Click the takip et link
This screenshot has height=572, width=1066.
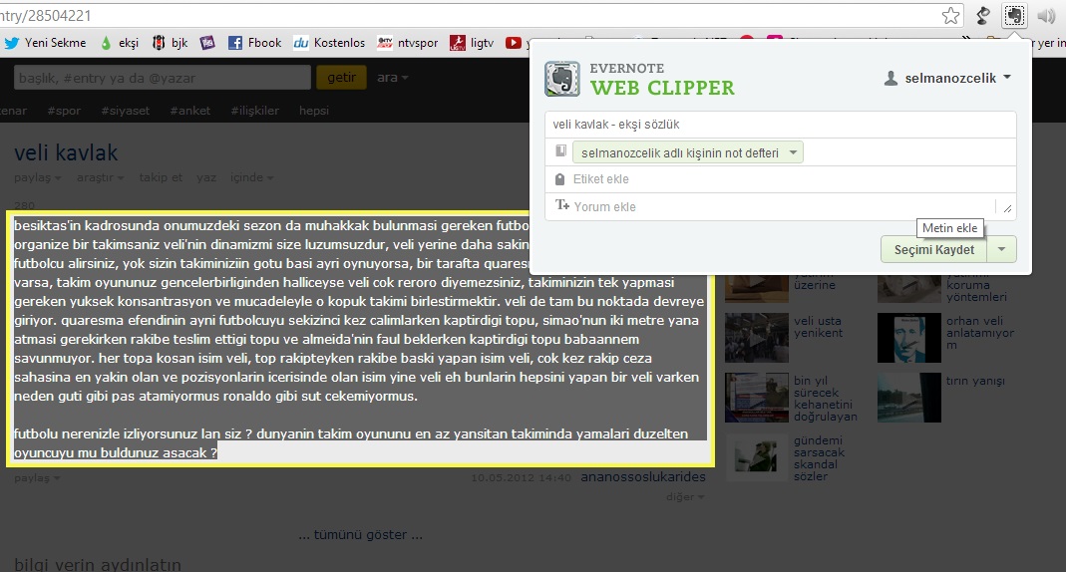tap(161, 177)
